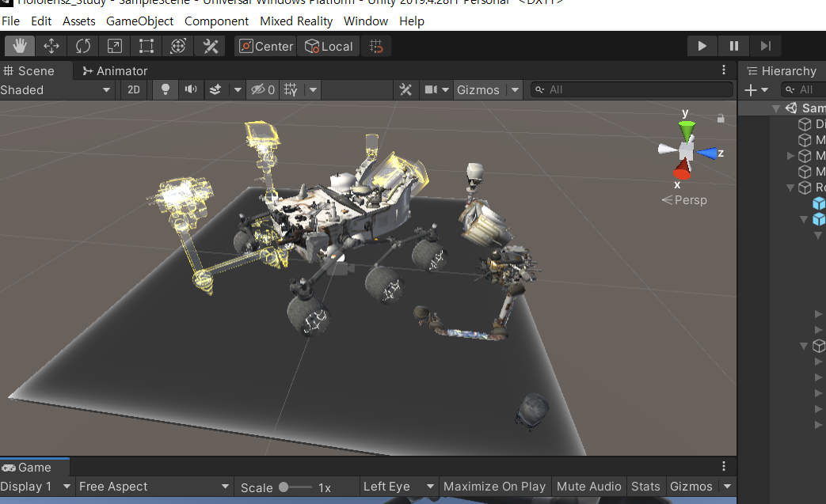Open Game Gizmos dropdown arrow
The width and height of the screenshot is (826, 504).
(728, 487)
